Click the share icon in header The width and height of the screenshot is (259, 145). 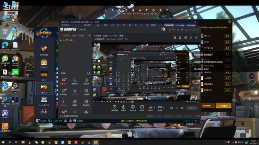click(196, 37)
